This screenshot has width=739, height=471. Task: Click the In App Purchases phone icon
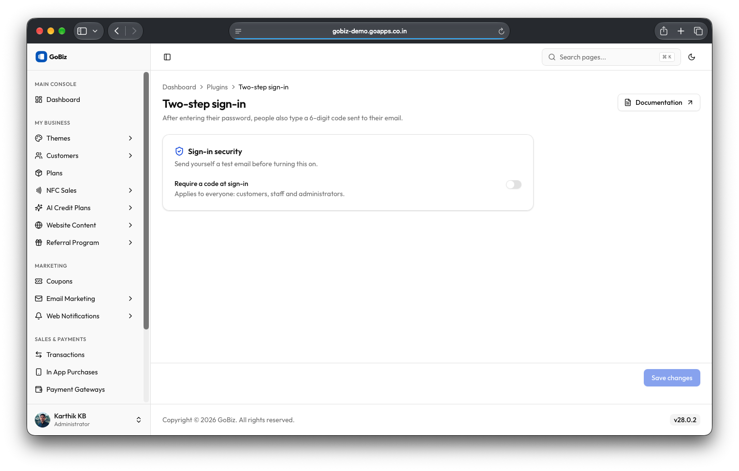coord(39,372)
